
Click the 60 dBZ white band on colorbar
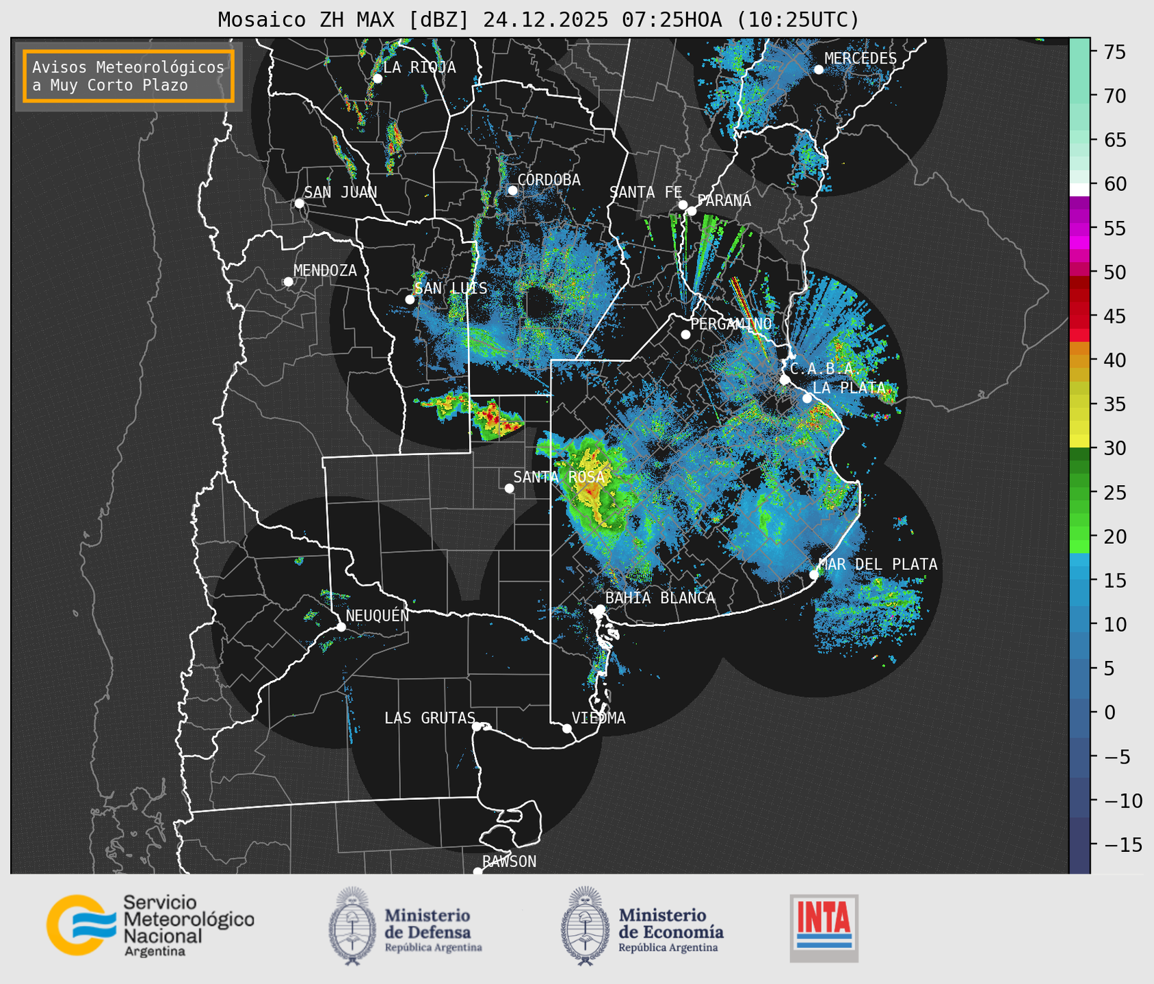1079,190
